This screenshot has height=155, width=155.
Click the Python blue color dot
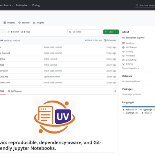[x=123, y=110]
